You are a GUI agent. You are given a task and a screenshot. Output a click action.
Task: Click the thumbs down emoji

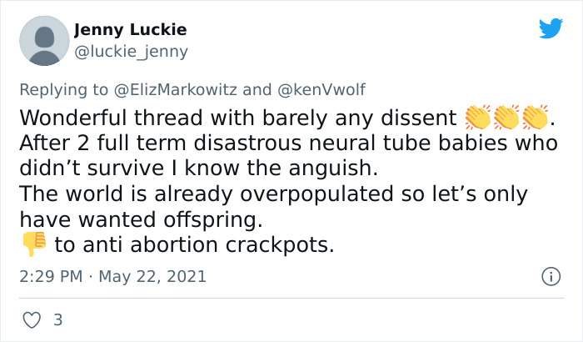pos(33,244)
